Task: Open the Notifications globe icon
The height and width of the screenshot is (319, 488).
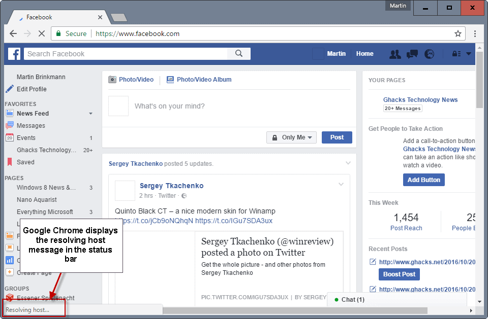Action: click(x=430, y=54)
